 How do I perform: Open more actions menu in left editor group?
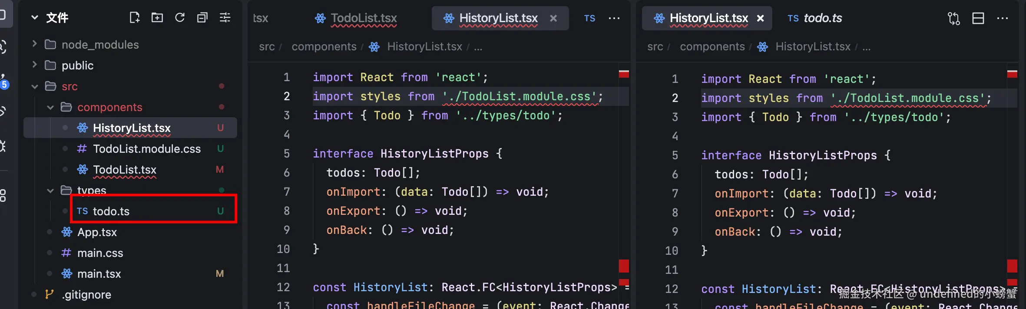614,18
